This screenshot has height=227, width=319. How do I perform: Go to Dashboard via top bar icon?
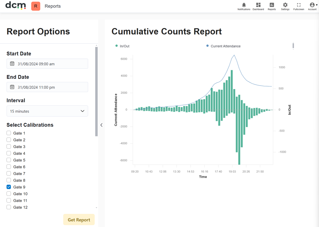pos(258,5)
